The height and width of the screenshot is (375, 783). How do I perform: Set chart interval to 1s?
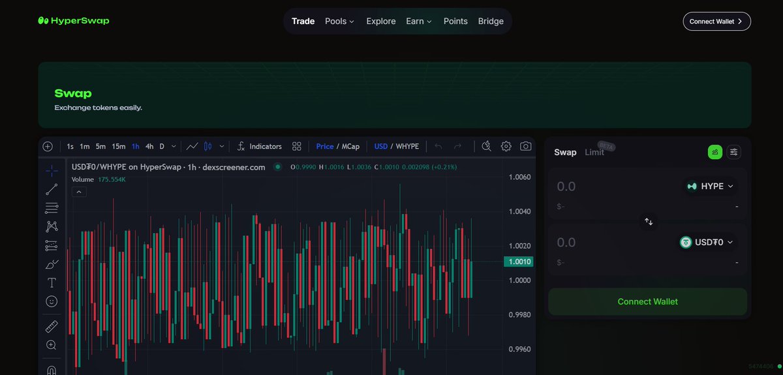(x=70, y=146)
